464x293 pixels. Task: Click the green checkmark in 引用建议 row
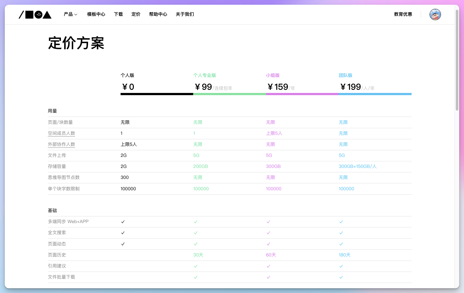195,266
